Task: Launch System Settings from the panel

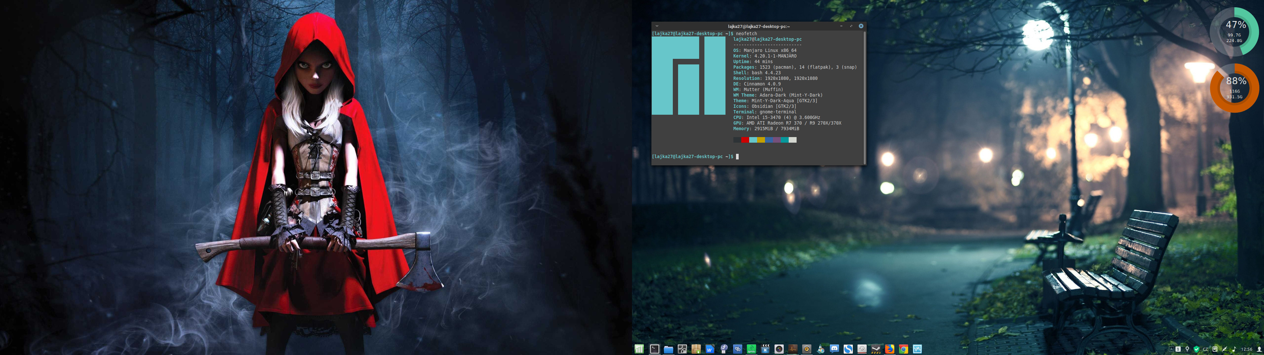Action: tap(682, 349)
